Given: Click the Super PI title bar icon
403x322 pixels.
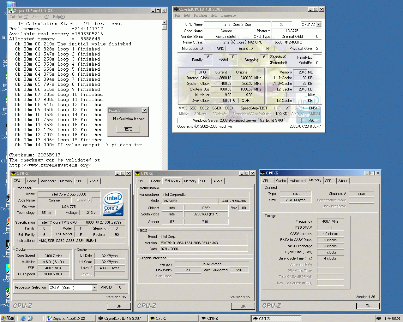Looking at the screenshot, I should [x=11, y=10].
